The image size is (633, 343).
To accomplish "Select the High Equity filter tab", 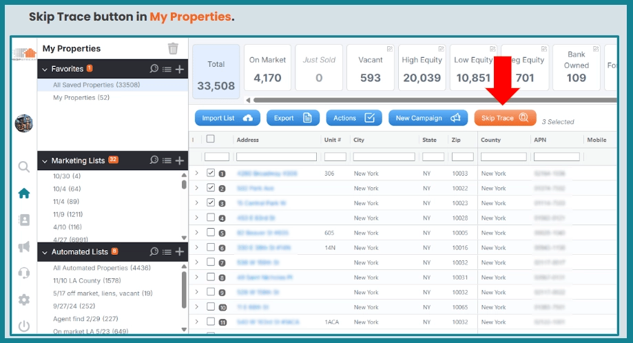I will click(422, 69).
